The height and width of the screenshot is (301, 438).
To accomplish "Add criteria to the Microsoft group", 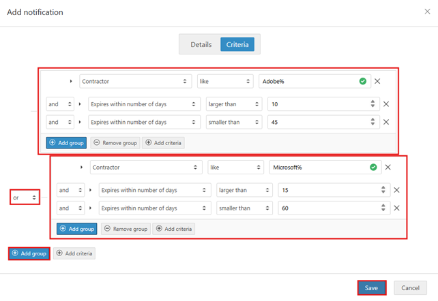I will click(x=174, y=229).
